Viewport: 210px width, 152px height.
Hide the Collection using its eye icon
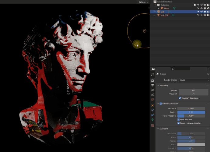pyautogui.click(x=201, y=5)
